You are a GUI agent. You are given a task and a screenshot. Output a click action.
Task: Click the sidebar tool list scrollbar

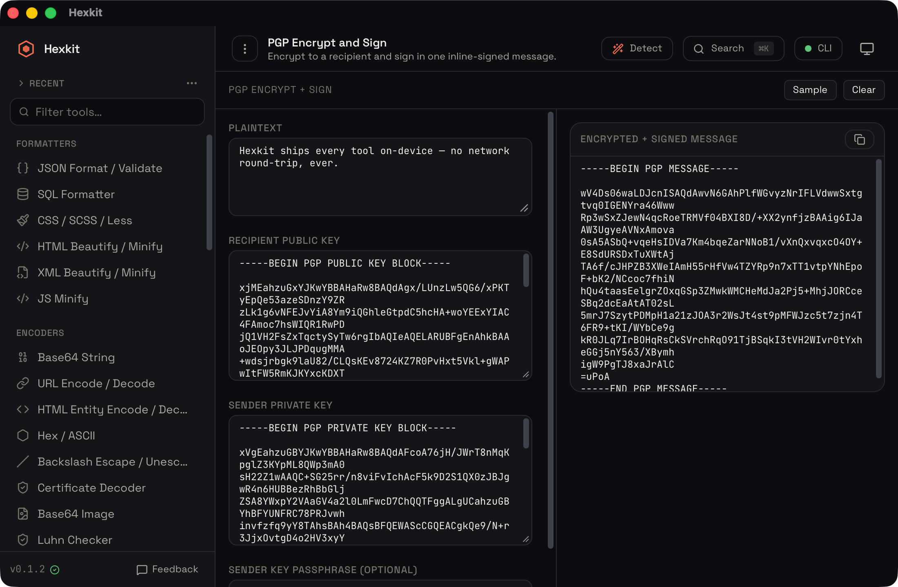209,192
